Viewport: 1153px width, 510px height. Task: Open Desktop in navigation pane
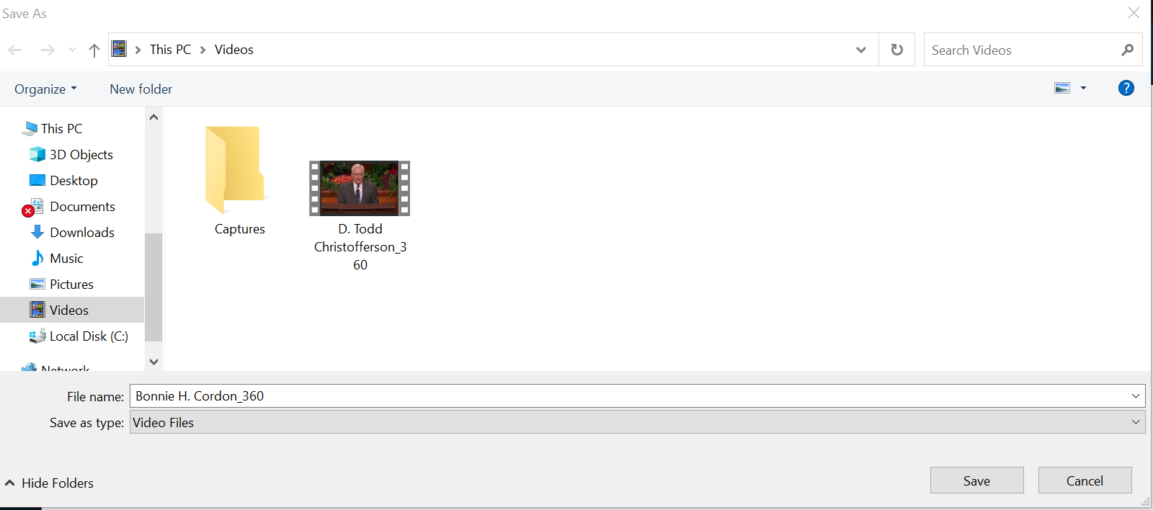click(x=74, y=181)
